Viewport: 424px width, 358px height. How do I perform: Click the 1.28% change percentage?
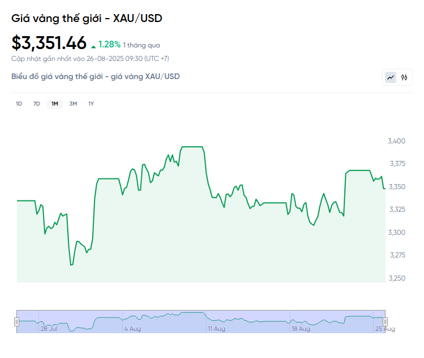109,44
